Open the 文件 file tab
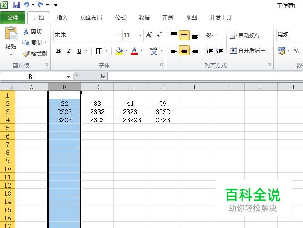 tap(13, 18)
